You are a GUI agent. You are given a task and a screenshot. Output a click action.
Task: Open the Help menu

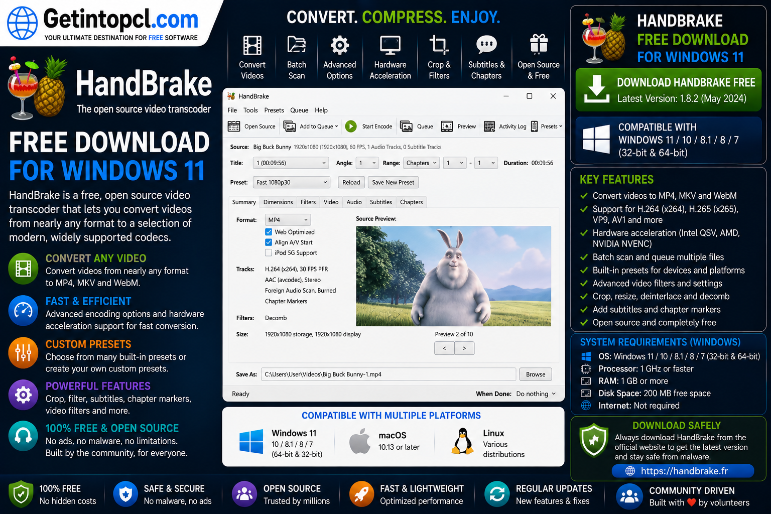[321, 110]
